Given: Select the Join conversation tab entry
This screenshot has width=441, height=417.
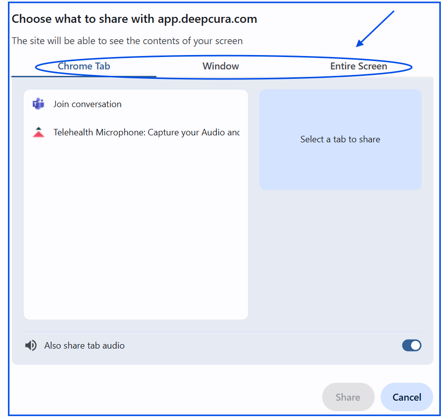Looking at the screenshot, I should (x=136, y=104).
